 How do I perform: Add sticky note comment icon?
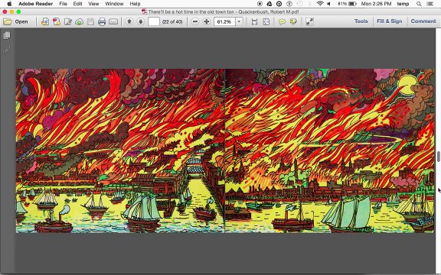tap(282, 21)
